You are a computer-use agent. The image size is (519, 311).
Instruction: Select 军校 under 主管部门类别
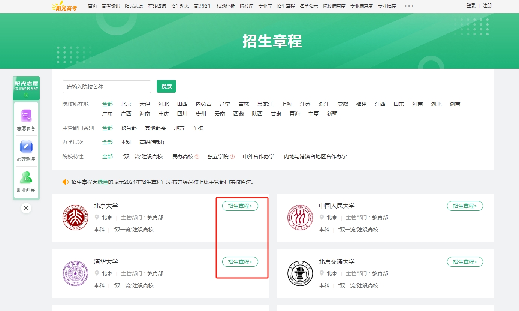point(198,128)
